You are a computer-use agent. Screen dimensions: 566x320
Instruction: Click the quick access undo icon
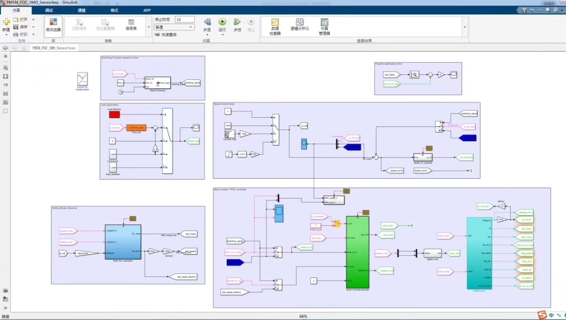coord(532,10)
